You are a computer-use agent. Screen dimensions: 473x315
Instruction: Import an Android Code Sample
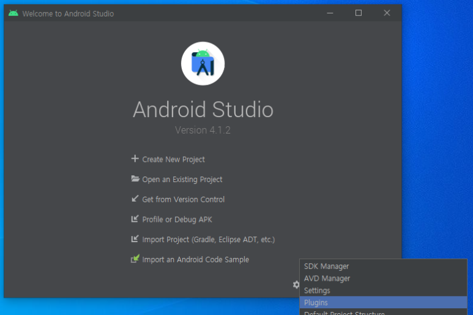pos(195,259)
